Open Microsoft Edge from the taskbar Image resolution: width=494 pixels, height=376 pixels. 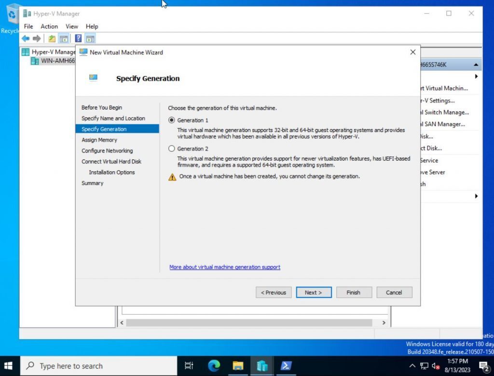click(x=213, y=365)
